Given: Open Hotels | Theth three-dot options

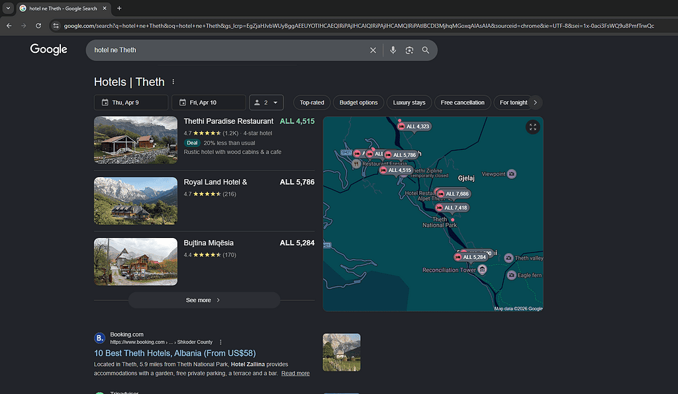Looking at the screenshot, I should click(173, 81).
